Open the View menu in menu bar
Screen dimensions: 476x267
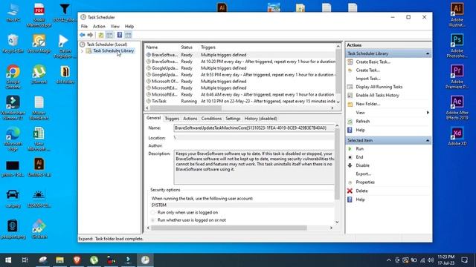pyautogui.click(x=115, y=27)
